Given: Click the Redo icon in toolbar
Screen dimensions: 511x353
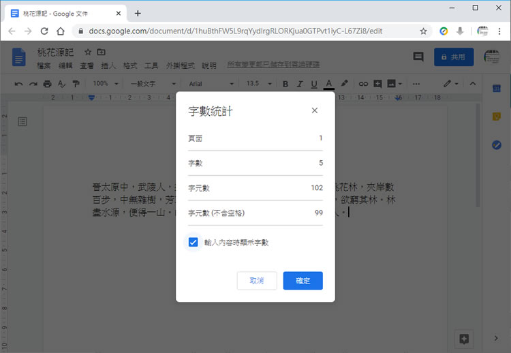Looking at the screenshot, I should (33, 84).
